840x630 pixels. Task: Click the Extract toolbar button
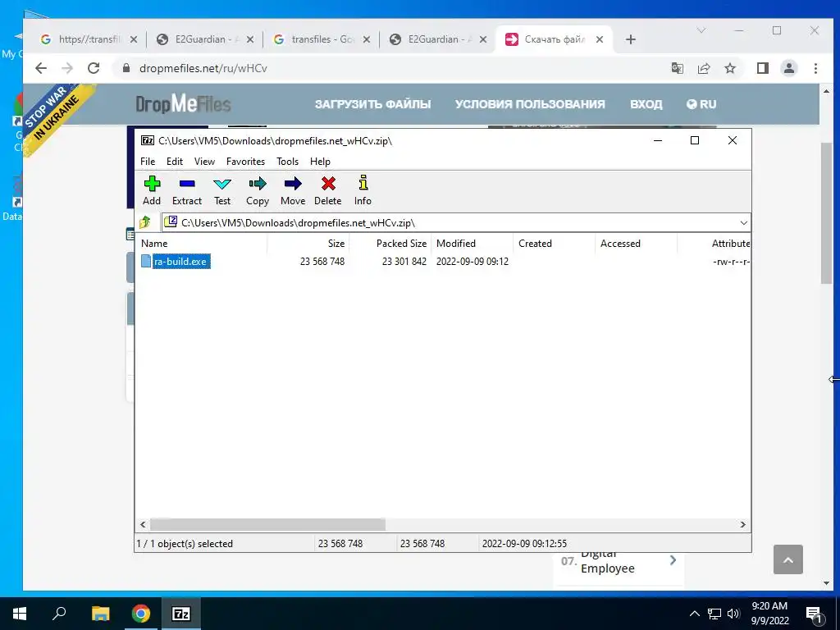(x=186, y=190)
